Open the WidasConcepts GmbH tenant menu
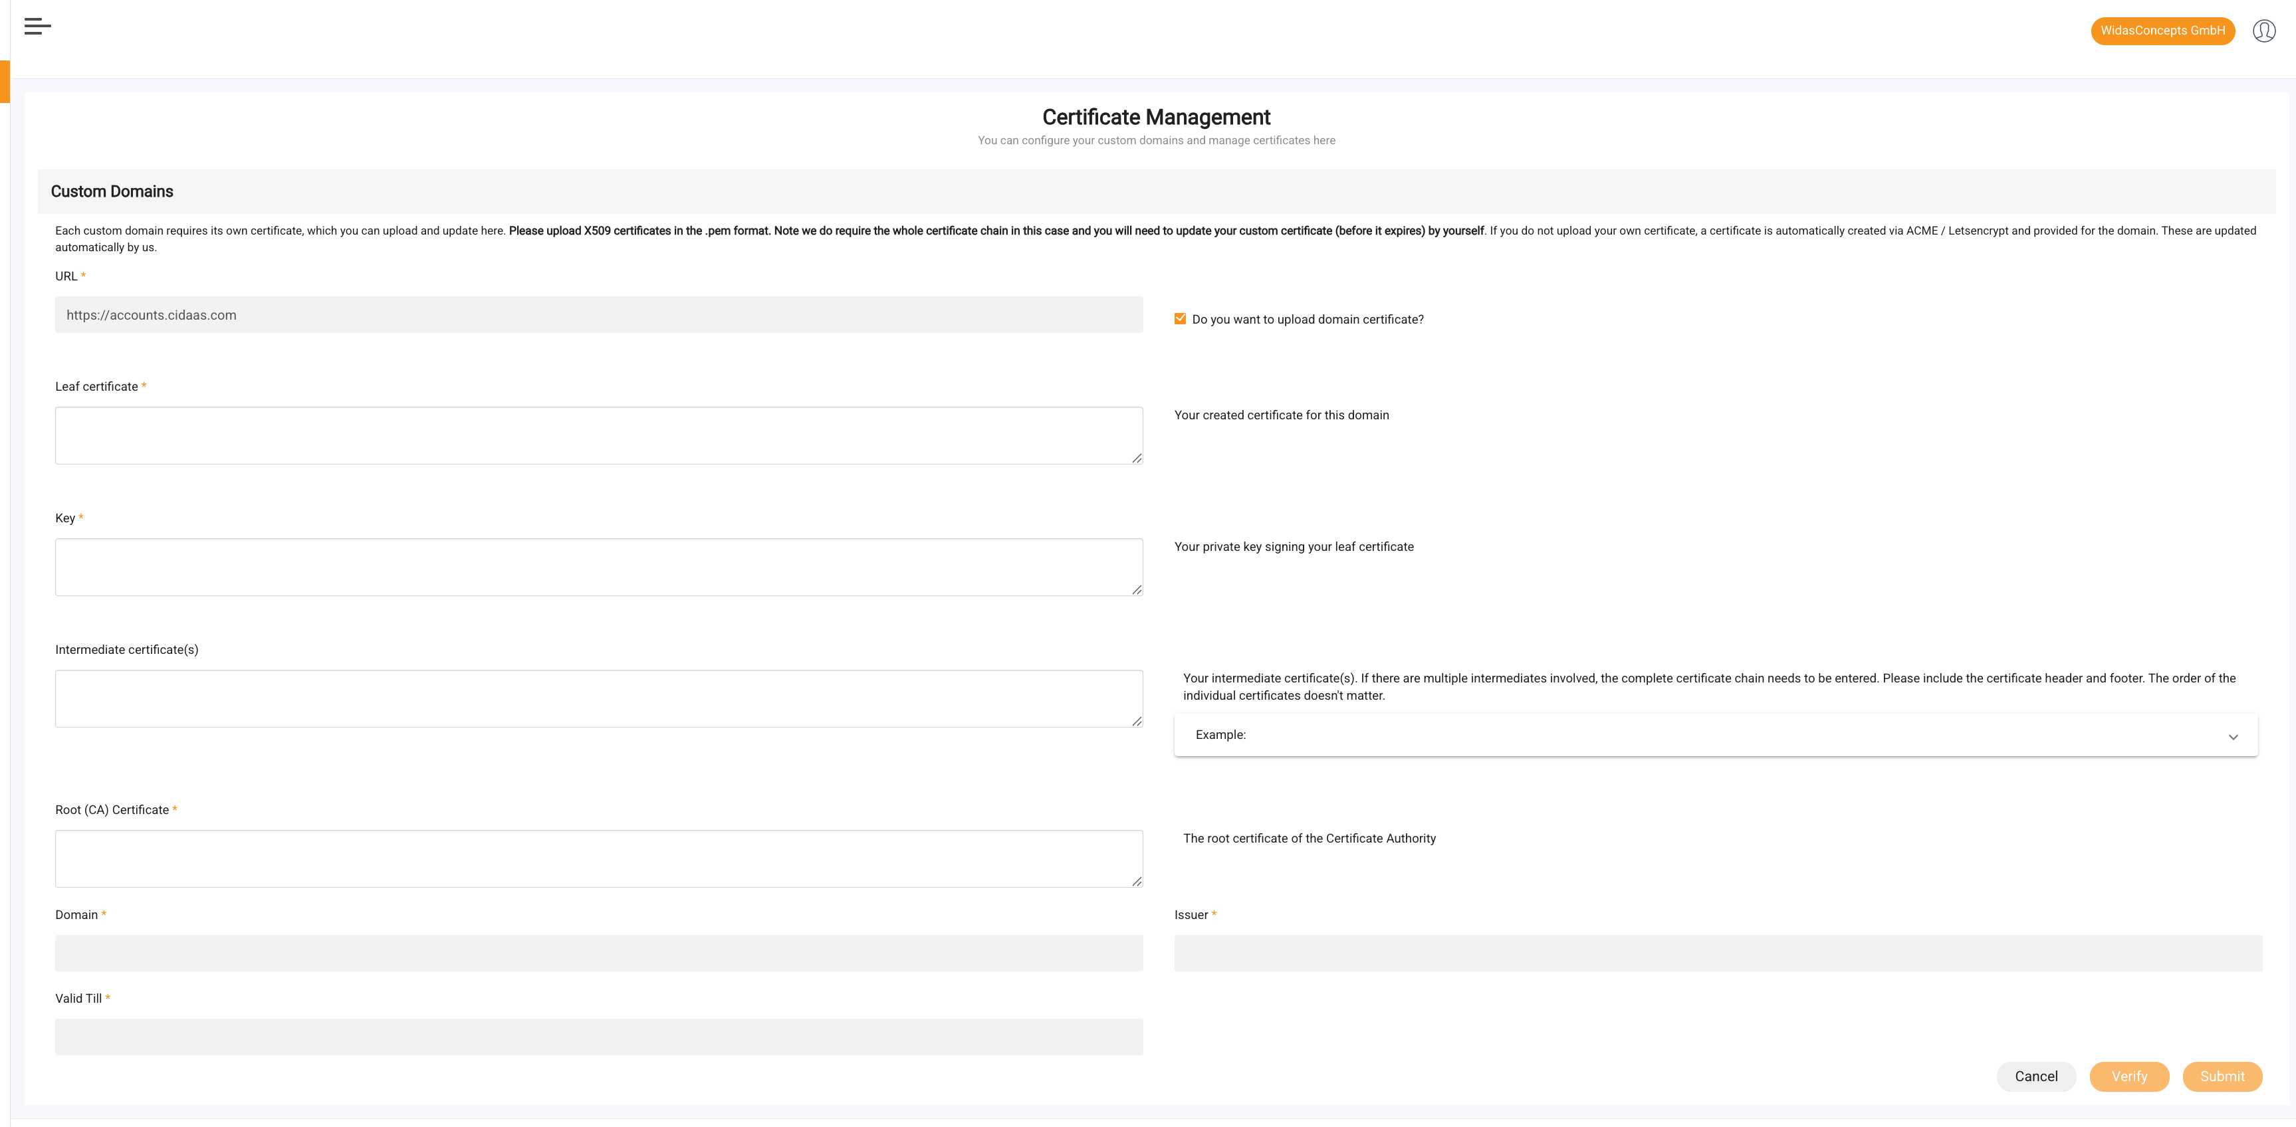The height and width of the screenshot is (1127, 2296). tap(2162, 29)
